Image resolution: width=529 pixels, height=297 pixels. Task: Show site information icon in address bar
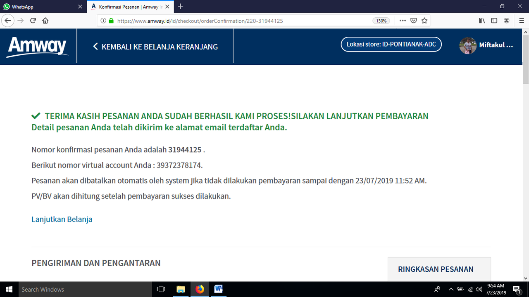pos(104,21)
